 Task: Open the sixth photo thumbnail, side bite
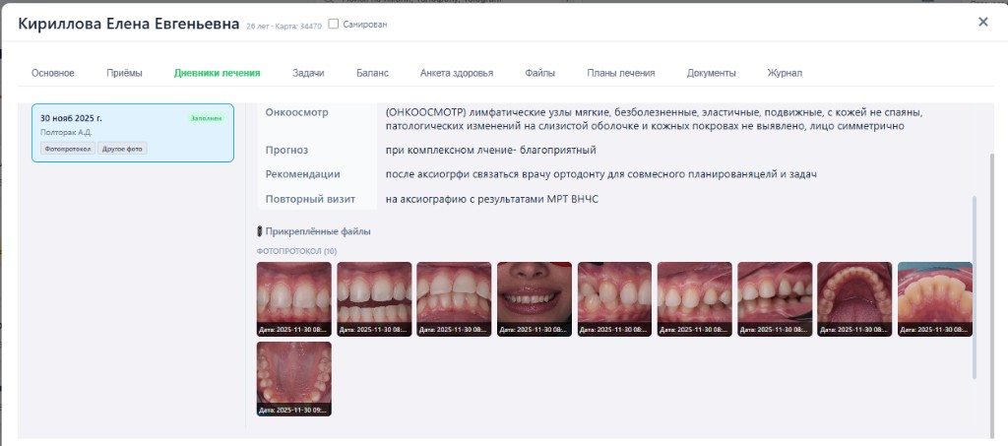pos(694,299)
